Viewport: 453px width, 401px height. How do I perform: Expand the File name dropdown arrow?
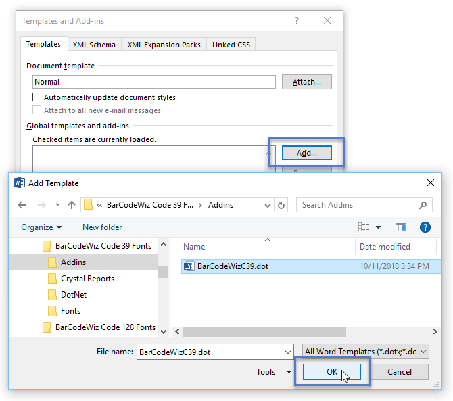pyautogui.click(x=288, y=352)
